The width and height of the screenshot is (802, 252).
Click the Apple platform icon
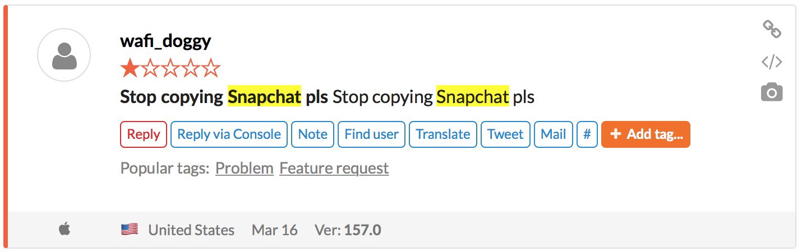64,229
